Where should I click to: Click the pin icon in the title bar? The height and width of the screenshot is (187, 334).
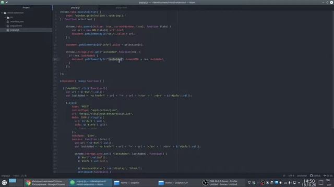tap(7, 2)
